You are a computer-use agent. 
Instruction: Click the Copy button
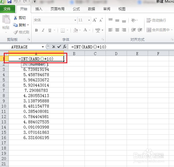[x=19, y=25]
